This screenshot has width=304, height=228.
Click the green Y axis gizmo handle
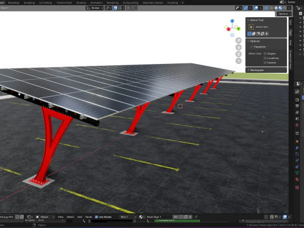point(238,28)
